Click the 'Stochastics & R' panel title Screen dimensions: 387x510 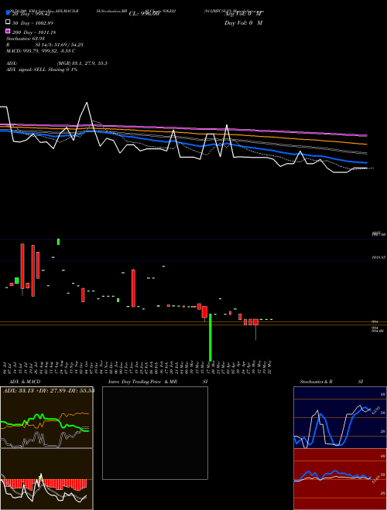[x=316, y=382]
